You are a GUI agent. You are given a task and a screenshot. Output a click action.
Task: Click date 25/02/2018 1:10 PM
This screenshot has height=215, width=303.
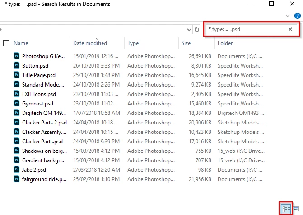point(96,179)
